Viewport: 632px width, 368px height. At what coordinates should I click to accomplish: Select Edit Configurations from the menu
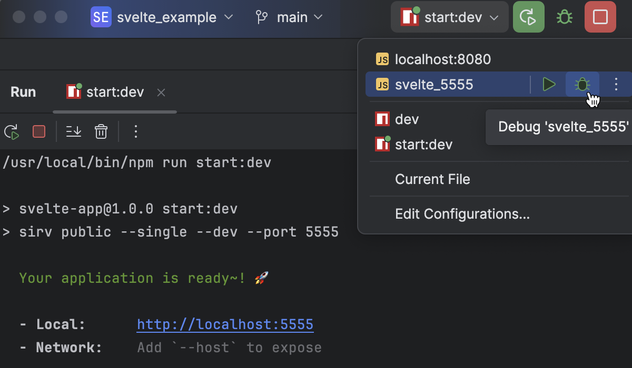462,214
